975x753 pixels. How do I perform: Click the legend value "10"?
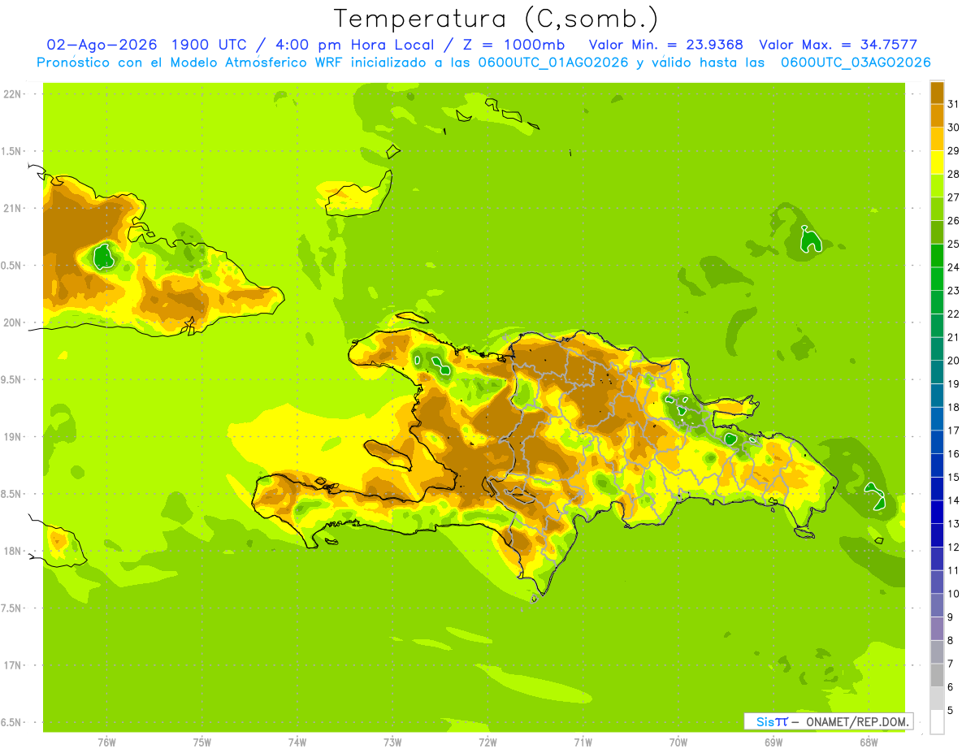[953, 594]
